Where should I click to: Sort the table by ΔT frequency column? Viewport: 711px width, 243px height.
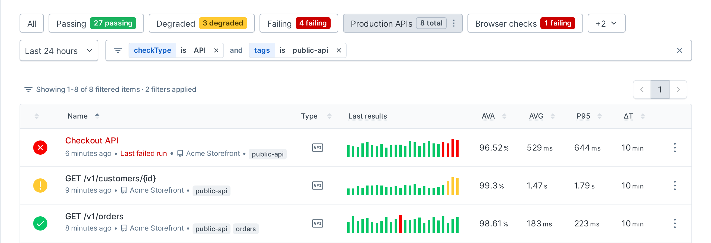(634, 116)
